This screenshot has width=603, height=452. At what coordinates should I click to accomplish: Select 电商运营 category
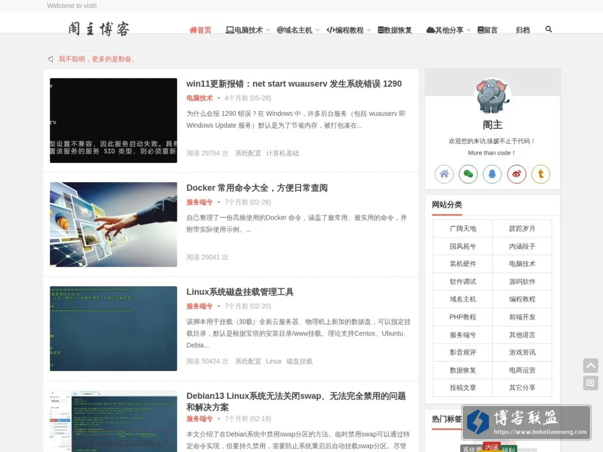coord(522,370)
